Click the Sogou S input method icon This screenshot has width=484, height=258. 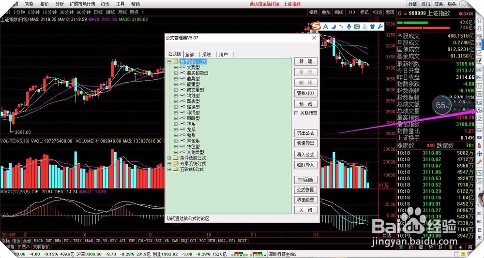[x=316, y=27]
